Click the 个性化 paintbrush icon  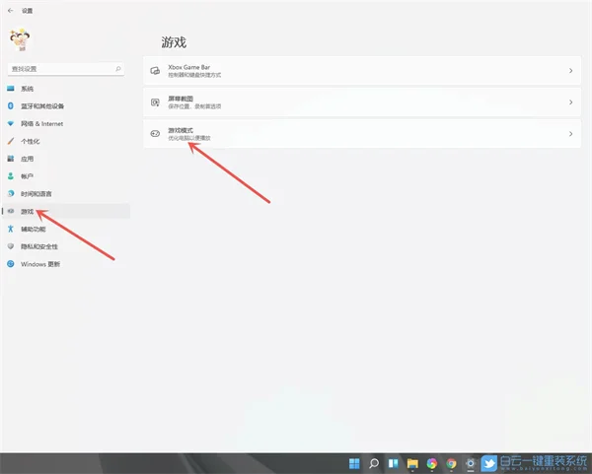pos(11,141)
